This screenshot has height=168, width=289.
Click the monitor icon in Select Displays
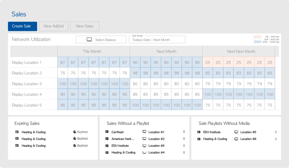click(x=89, y=40)
